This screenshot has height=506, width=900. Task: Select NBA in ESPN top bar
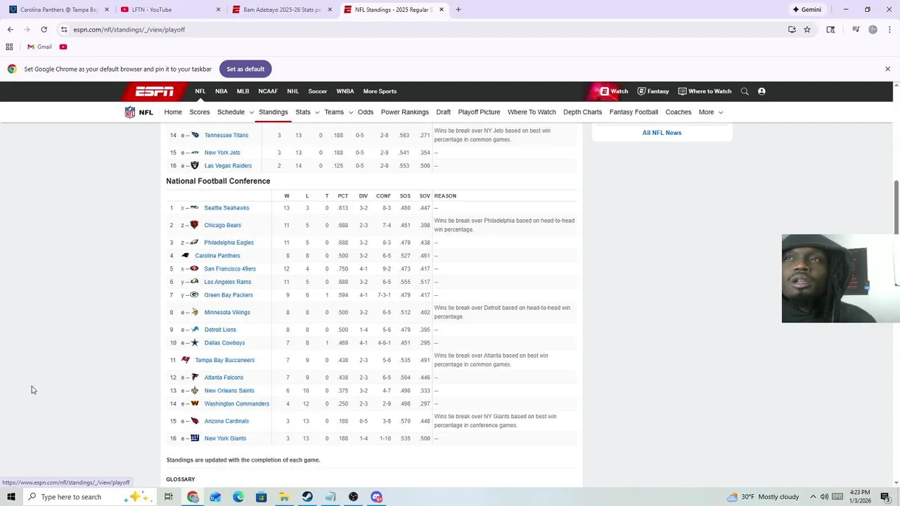221,91
